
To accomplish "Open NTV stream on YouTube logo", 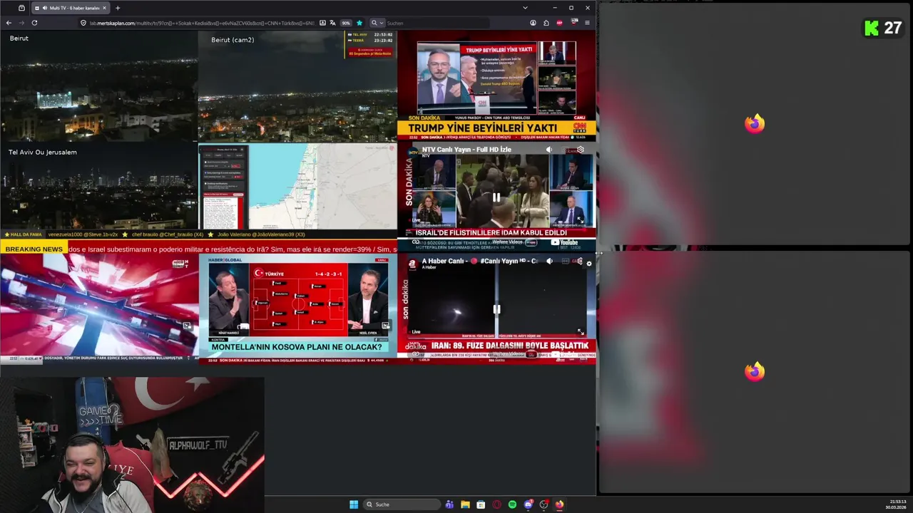I will (564, 242).
